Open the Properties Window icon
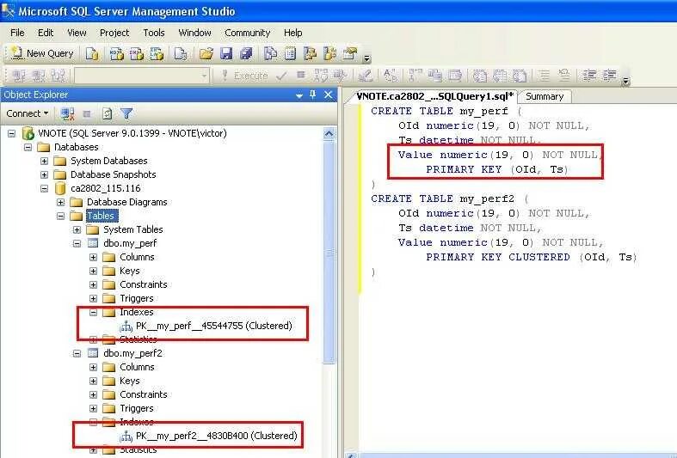Viewport: 677px width, 458px height. coord(350,53)
